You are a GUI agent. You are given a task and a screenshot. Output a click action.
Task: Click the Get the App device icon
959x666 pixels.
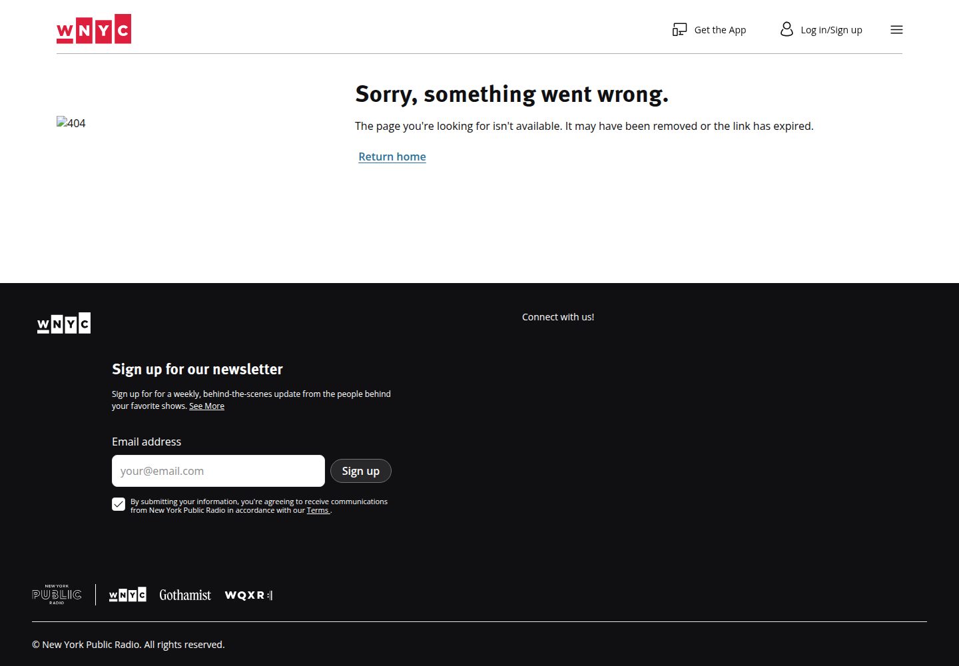coord(679,29)
